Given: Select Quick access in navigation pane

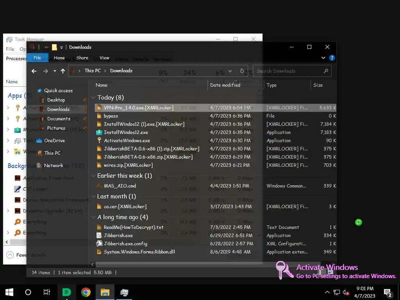Looking at the screenshot, I should 58,91.
